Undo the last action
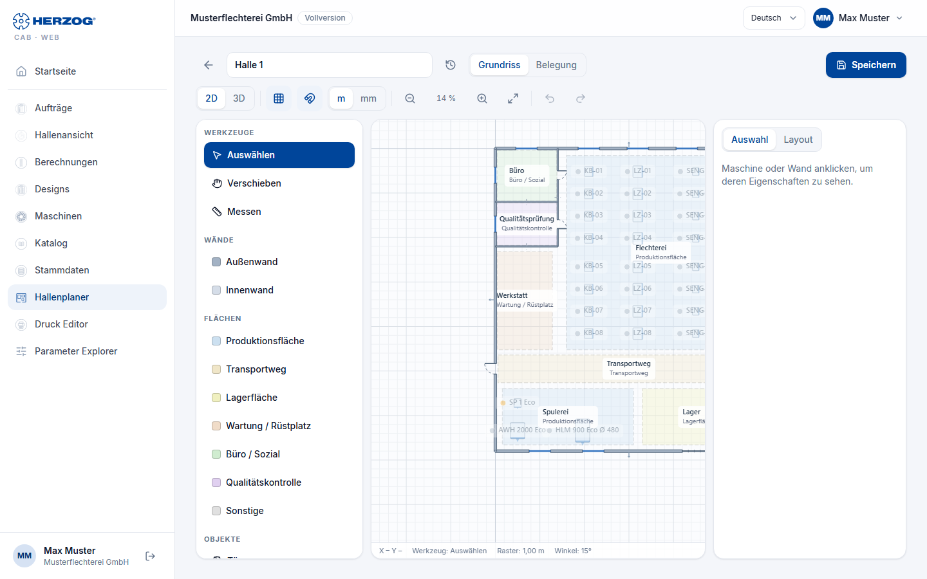Image resolution: width=927 pixels, height=579 pixels. [550, 98]
